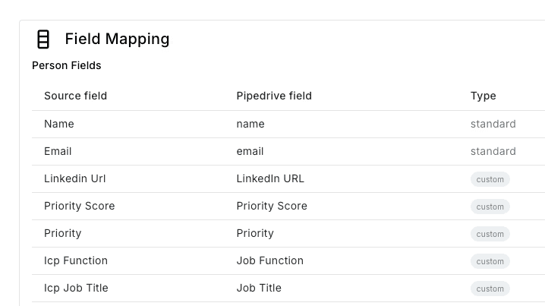
Task: Click the Pipedrive field column header
Action: click(x=274, y=96)
